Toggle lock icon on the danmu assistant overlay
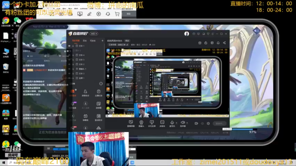 65,51
